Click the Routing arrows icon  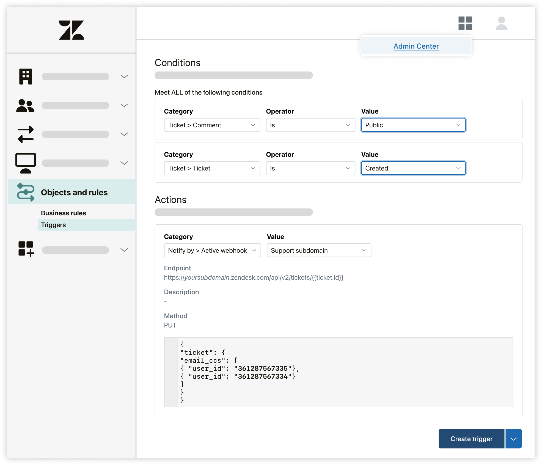coord(26,134)
